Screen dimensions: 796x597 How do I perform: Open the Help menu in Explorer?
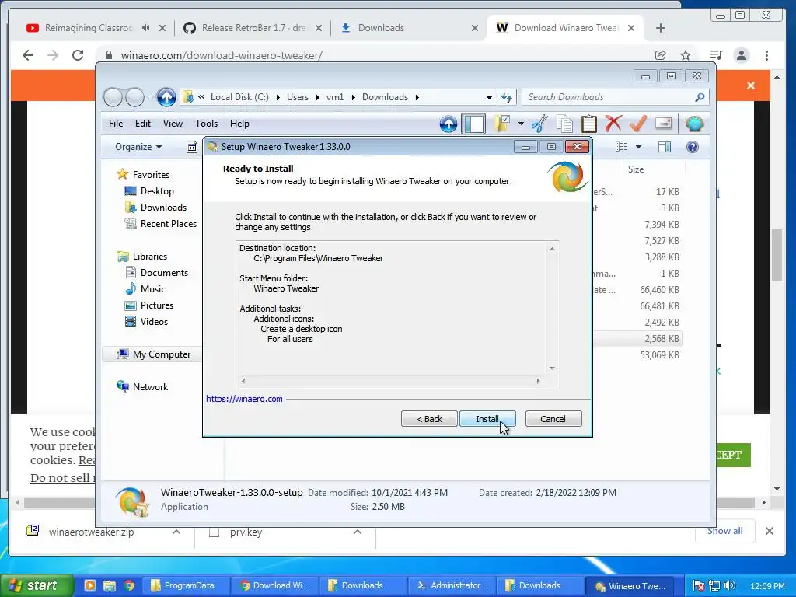239,124
